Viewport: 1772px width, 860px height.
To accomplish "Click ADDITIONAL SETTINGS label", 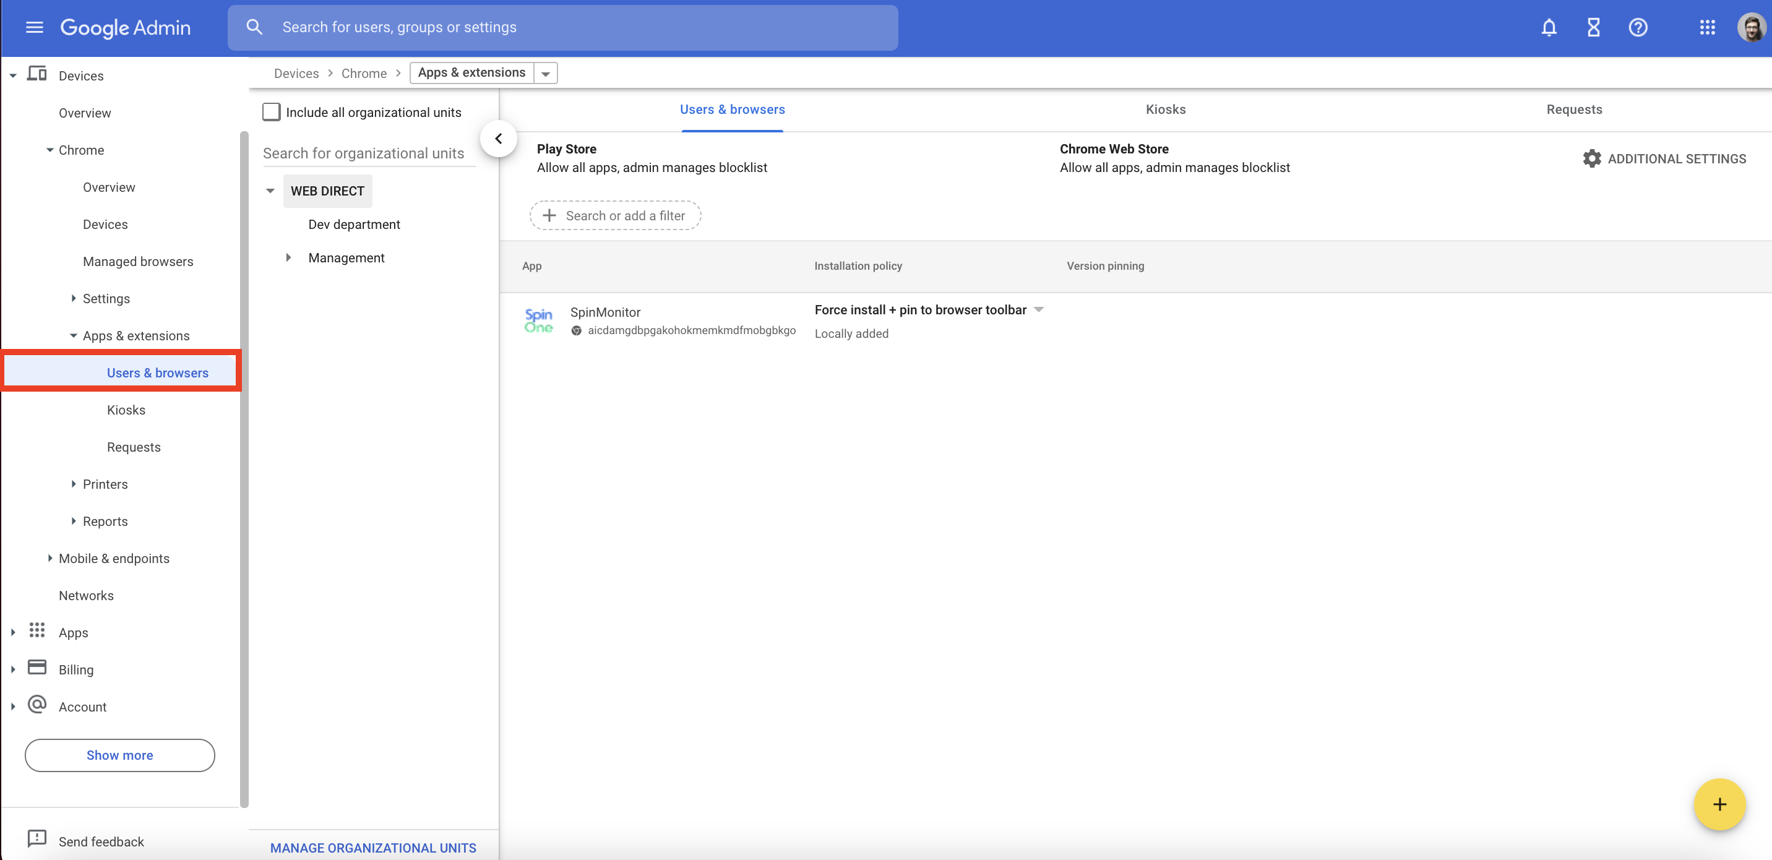I will [1676, 159].
